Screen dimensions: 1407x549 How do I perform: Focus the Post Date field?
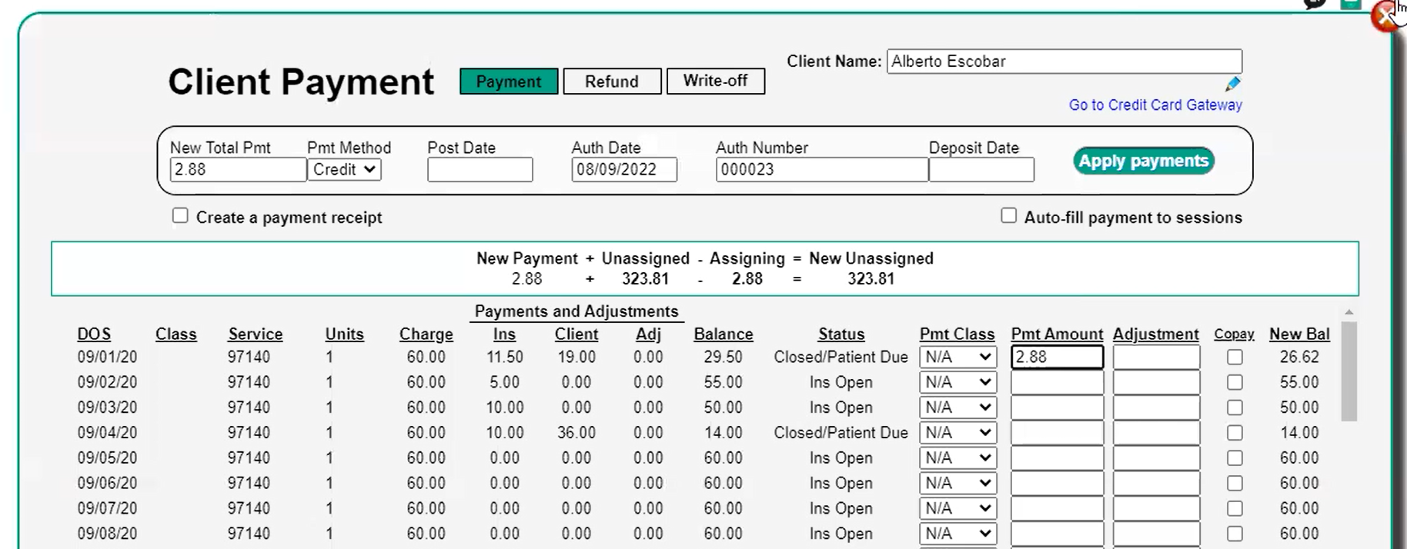click(480, 170)
